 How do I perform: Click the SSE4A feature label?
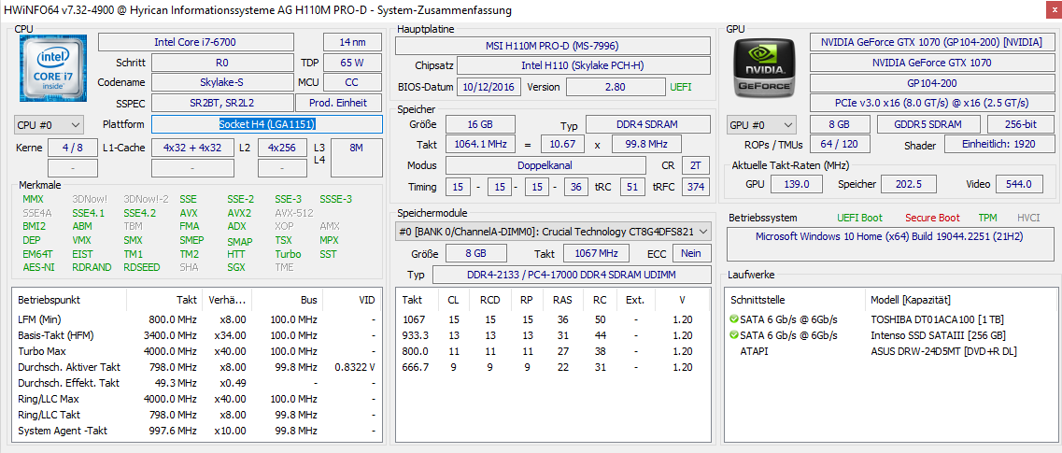click(36, 213)
